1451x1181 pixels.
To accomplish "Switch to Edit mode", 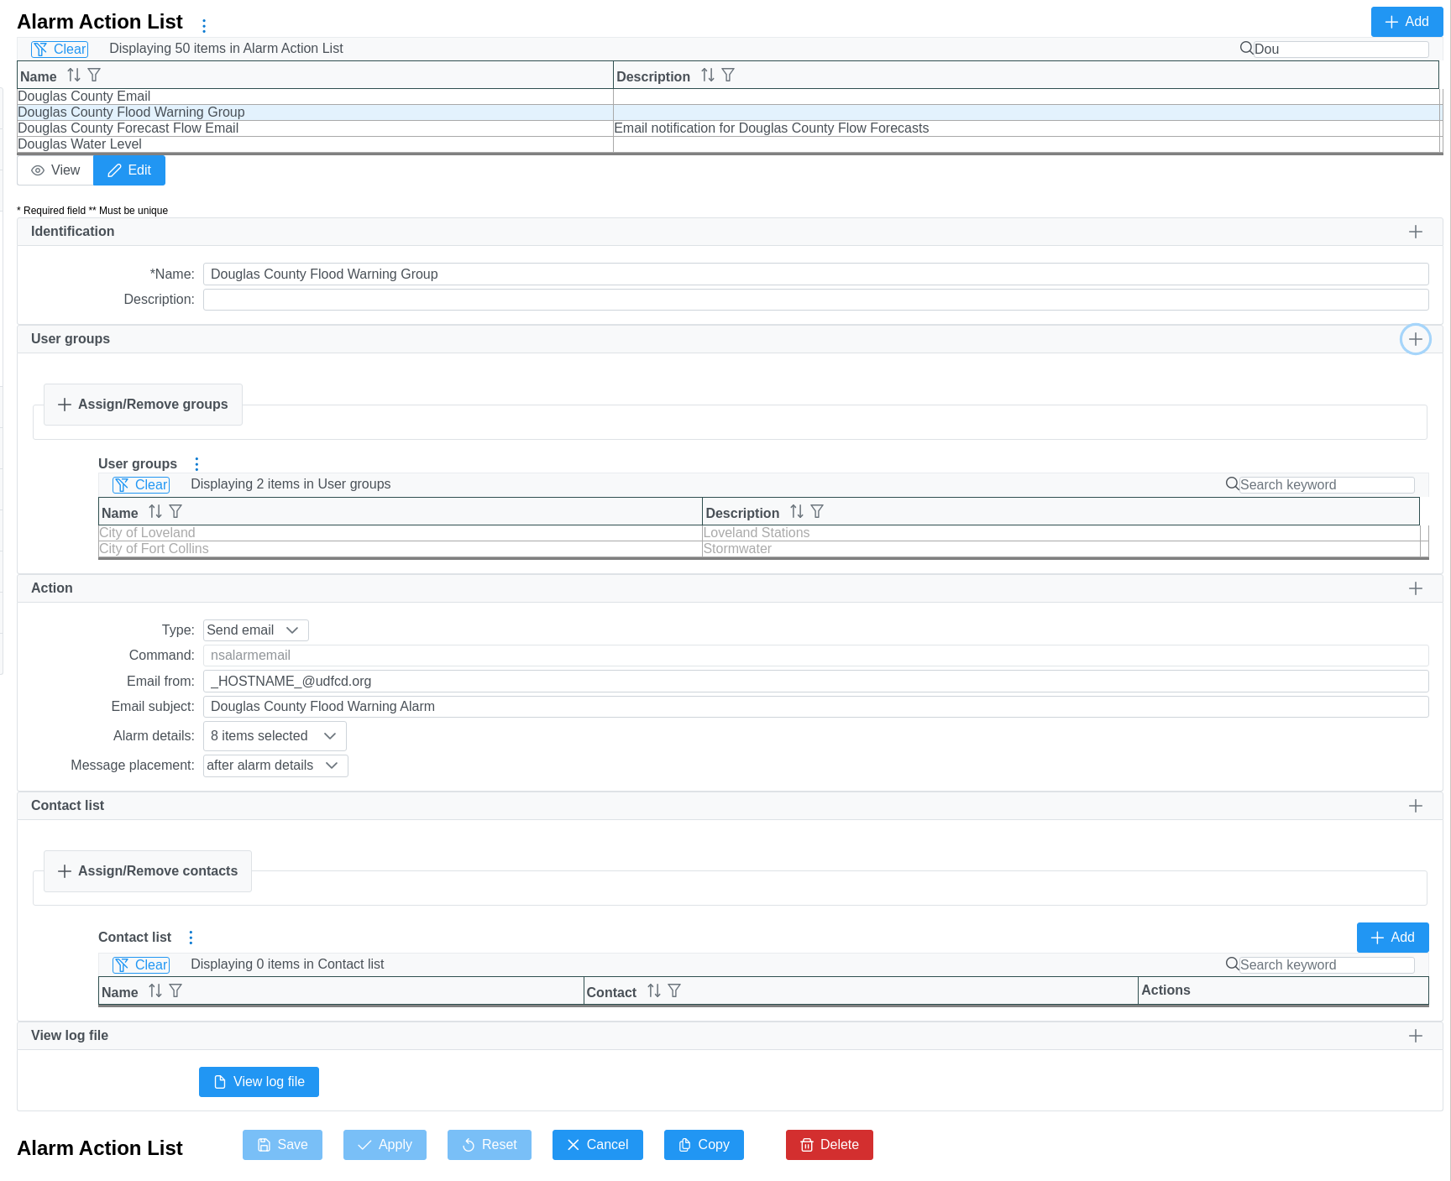I will (129, 170).
